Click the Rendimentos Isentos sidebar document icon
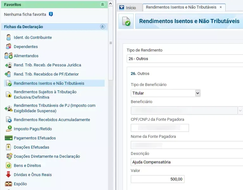Screen dimensions: 243x190 click(9, 83)
